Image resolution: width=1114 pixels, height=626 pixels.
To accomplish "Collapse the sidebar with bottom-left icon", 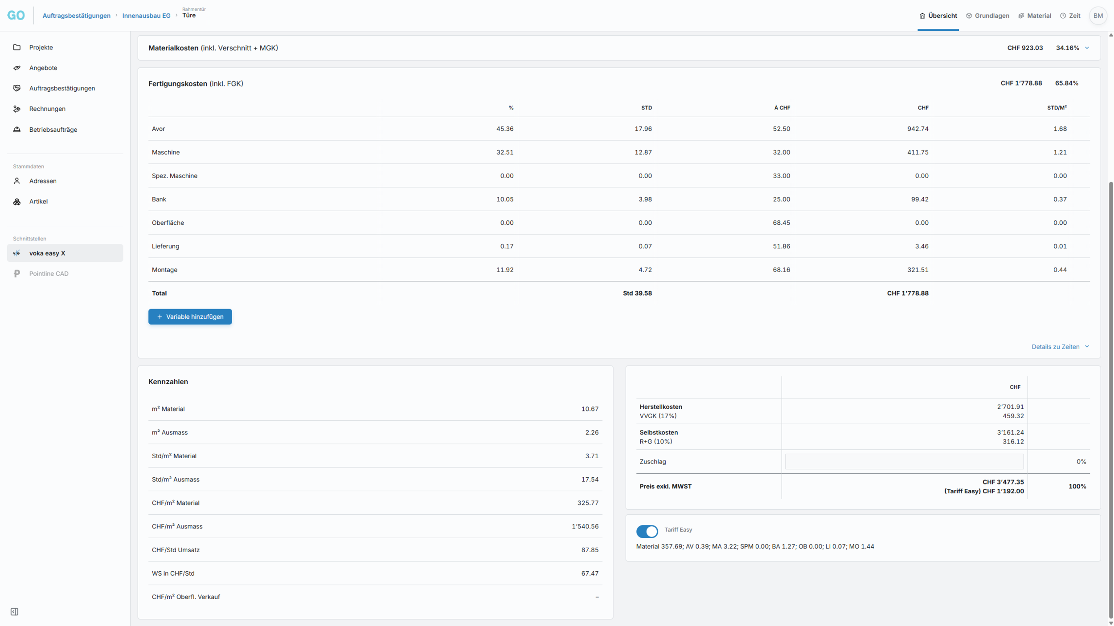I will [x=14, y=611].
